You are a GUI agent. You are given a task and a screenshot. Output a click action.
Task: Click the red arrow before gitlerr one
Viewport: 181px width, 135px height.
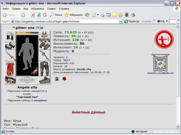(14, 27)
